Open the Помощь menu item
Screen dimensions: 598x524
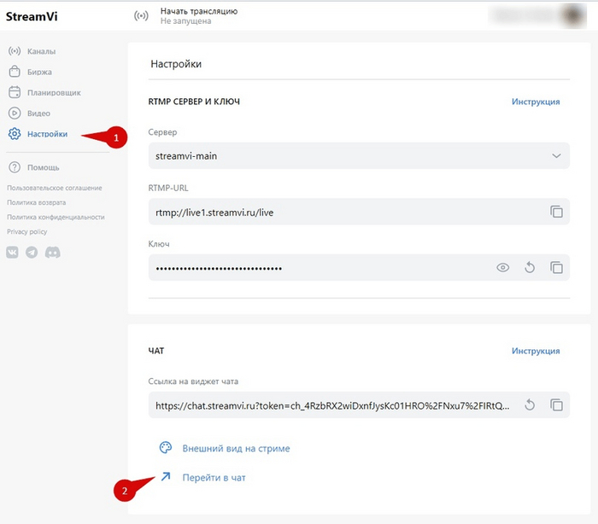click(43, 167)
